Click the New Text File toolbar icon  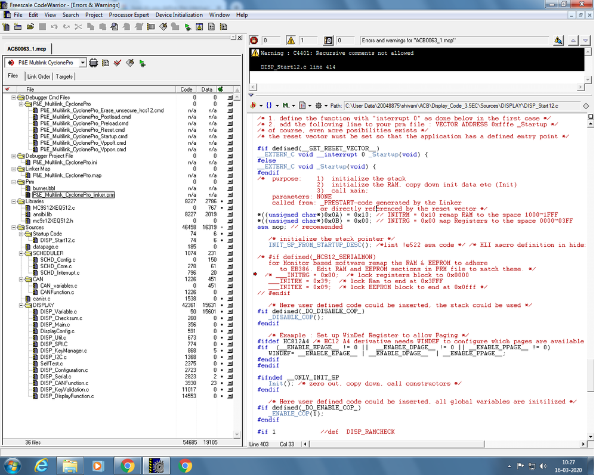coord(6,27)
